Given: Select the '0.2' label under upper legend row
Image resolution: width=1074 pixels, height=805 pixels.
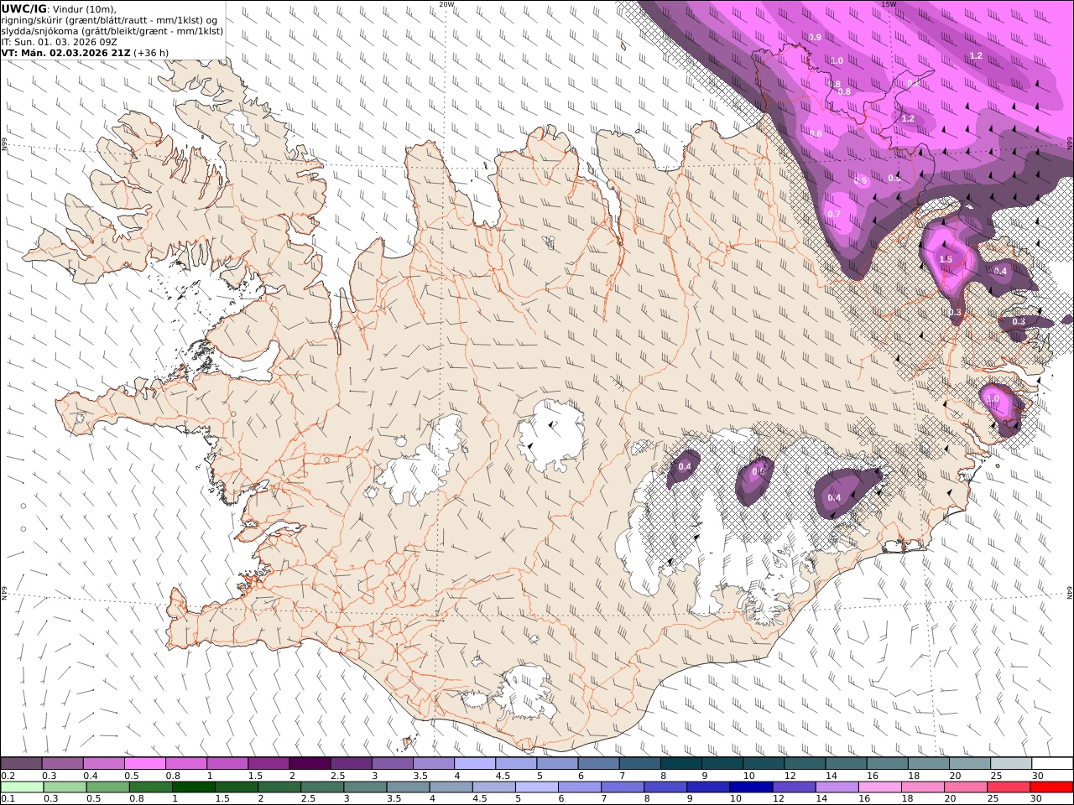Looking at the screenshot, I should point(8,776).
